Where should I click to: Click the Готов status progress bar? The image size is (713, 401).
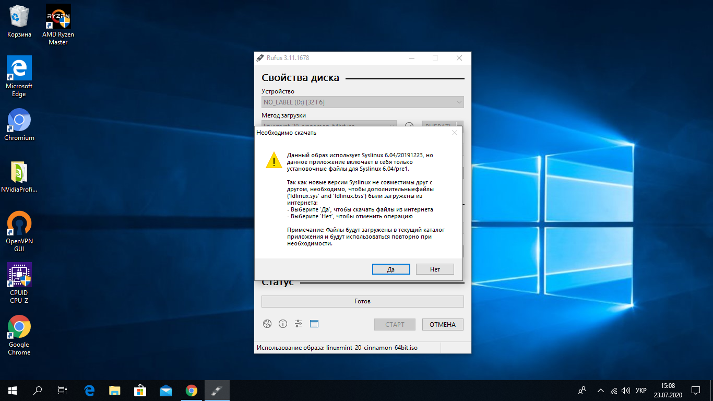363,301
